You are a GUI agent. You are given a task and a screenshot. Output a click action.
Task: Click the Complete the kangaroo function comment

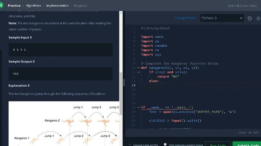click(180, 63)
